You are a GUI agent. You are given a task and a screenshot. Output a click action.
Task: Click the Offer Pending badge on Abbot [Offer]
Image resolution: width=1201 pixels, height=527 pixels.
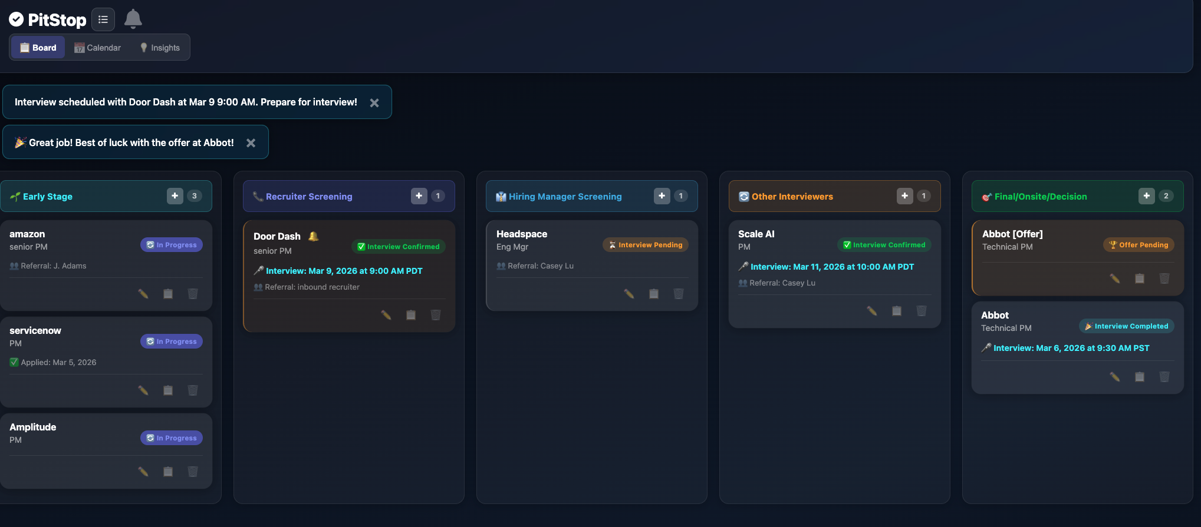tap(1139, 245)
